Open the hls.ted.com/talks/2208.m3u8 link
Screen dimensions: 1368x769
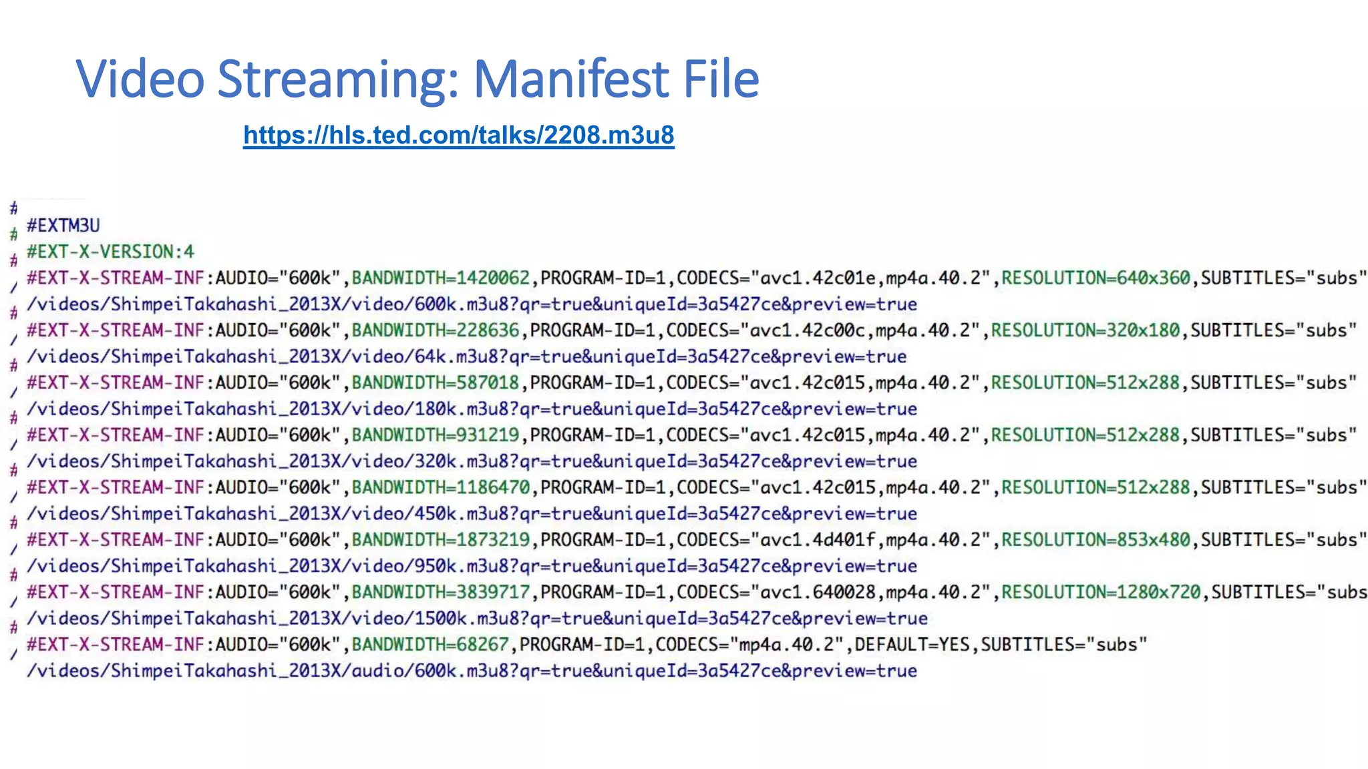click(x=459, y=136)
